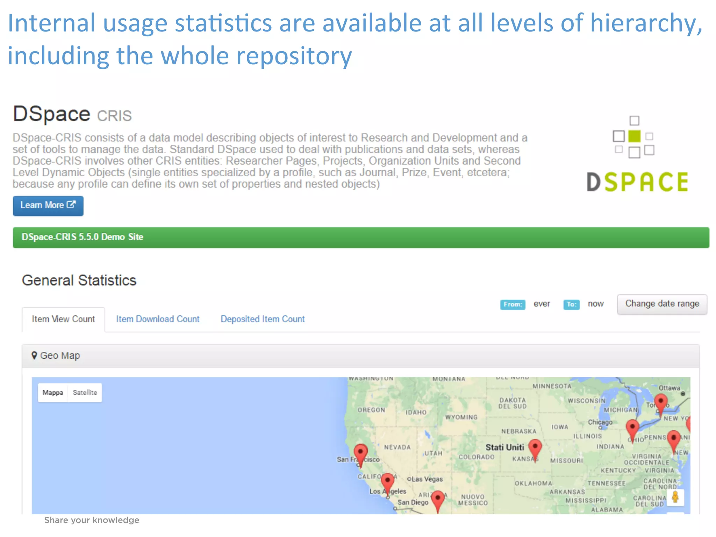Click the Ohio map pin
The width and height of the screenshot is (716, 537).
tap(632, 431)
